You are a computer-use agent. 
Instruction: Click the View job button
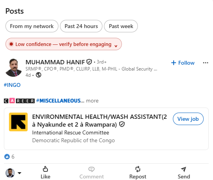point(188,119)
